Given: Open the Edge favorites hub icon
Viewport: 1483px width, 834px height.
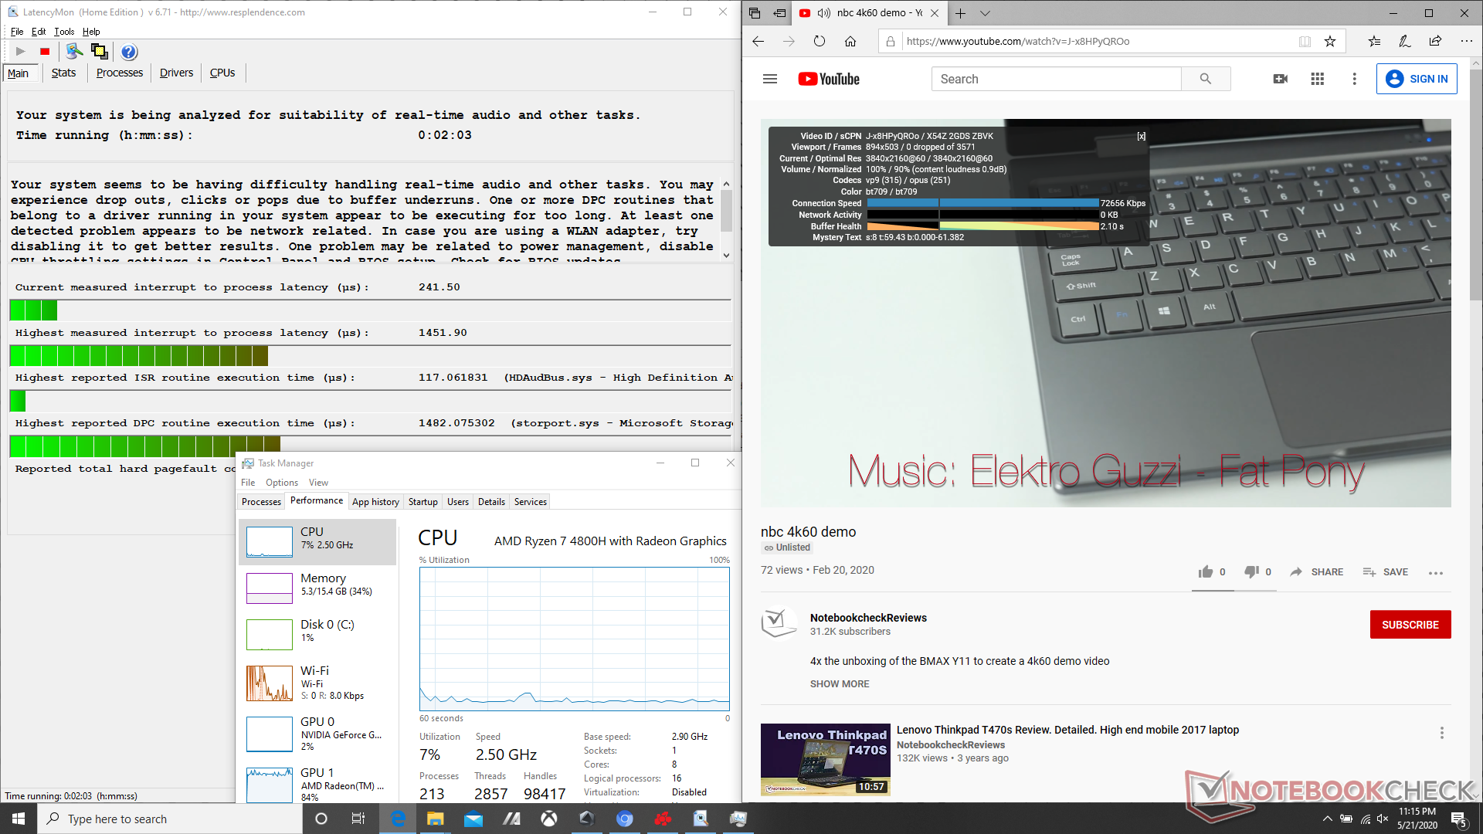Looking at the screenshot, I should [x=1374, y=42].
